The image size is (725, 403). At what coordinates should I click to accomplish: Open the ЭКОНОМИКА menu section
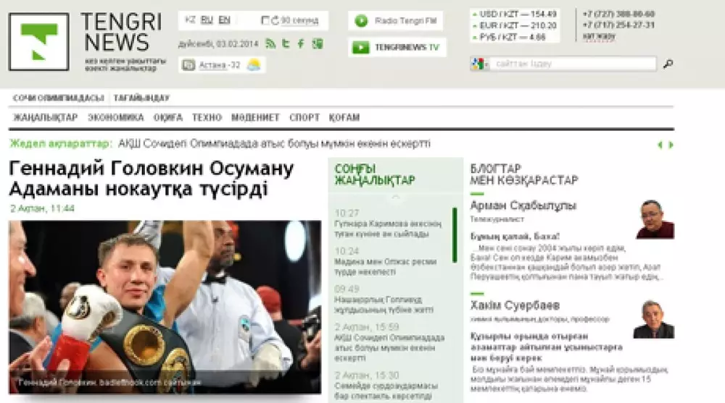(116, 117)
